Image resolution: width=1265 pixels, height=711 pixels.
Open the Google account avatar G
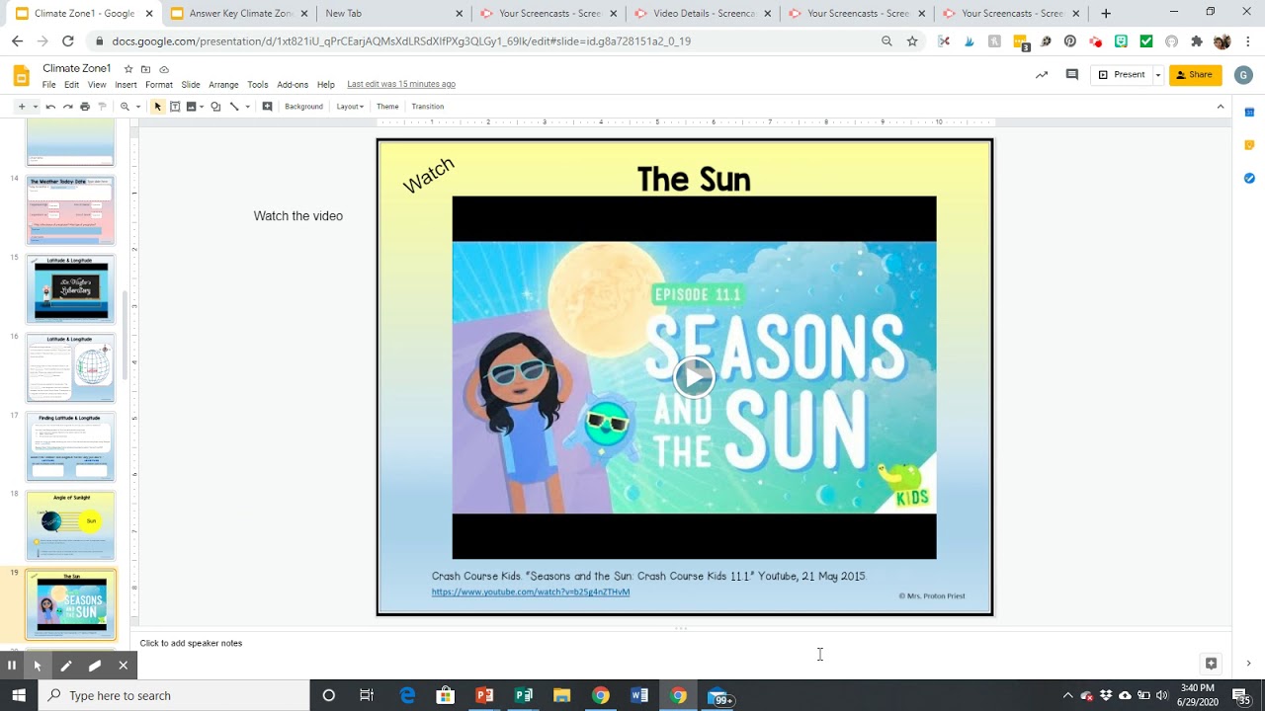pyautogui.click(x=1244, y=75)
